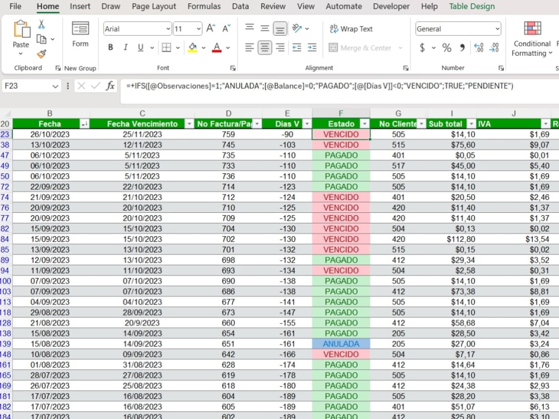Click the Insert Function fx icon
The height and width of the screenshot is (419, 559).
coord(111,86)
